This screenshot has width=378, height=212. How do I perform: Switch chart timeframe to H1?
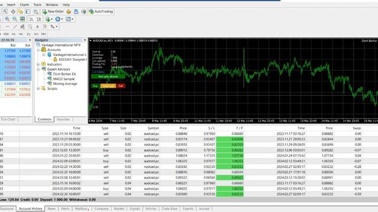click(14, 34)
